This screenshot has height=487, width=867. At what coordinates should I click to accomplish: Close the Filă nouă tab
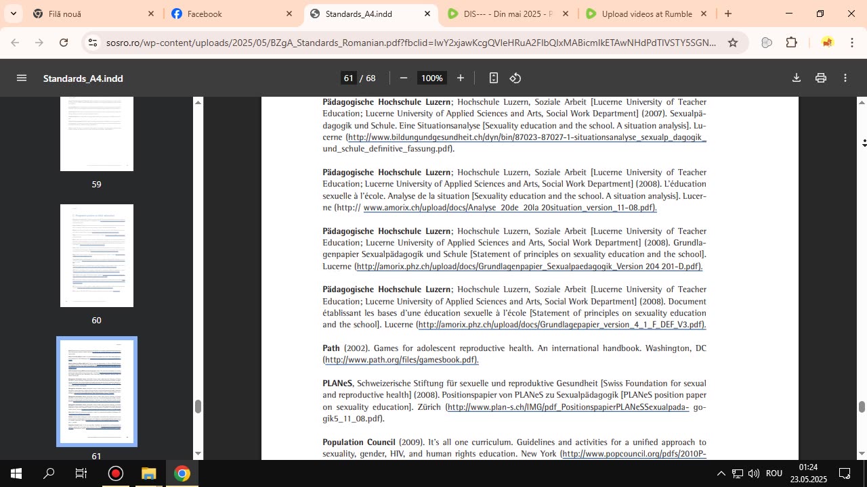coord(151,14)
